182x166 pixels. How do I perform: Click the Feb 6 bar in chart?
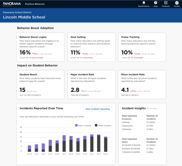pyautogui.click(x=64, y=144)
